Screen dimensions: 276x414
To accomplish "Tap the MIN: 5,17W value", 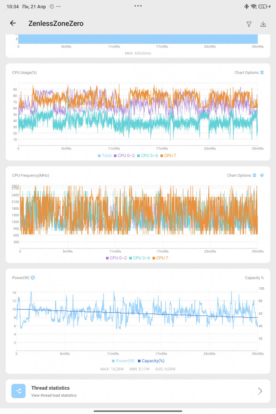I will tap(139, 369).
